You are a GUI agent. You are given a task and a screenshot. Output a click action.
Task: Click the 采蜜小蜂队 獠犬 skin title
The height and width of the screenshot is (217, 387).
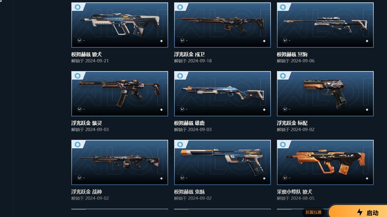(x=294, y=192)
